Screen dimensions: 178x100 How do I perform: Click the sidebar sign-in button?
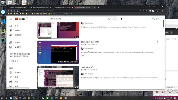click(x=15, y=61)
